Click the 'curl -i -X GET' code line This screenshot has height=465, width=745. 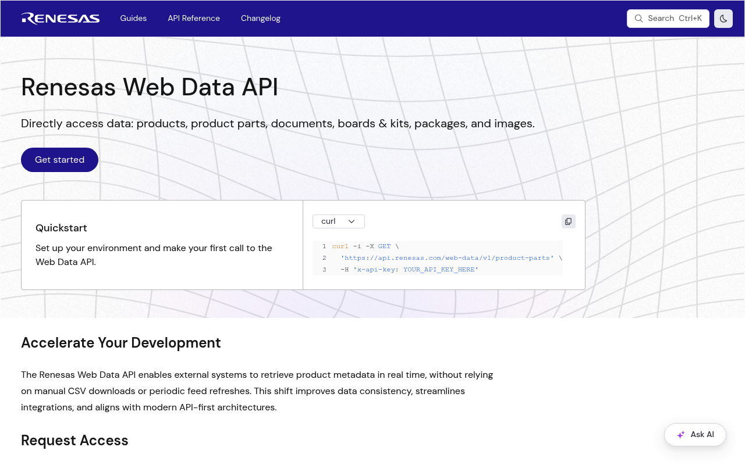(x=366, y=246)
